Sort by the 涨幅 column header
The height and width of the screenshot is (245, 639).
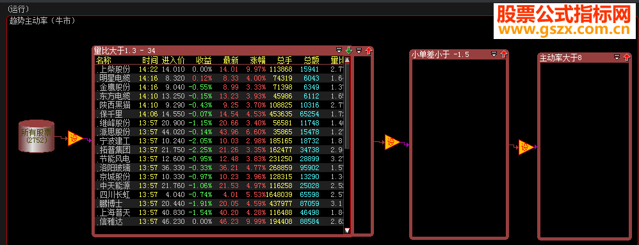coord(258,60)
